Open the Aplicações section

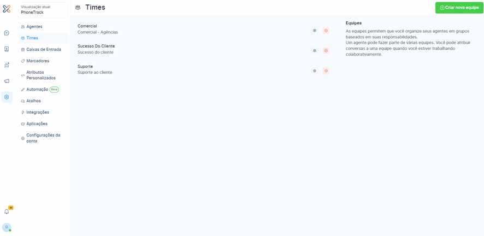tap(43, 123)
